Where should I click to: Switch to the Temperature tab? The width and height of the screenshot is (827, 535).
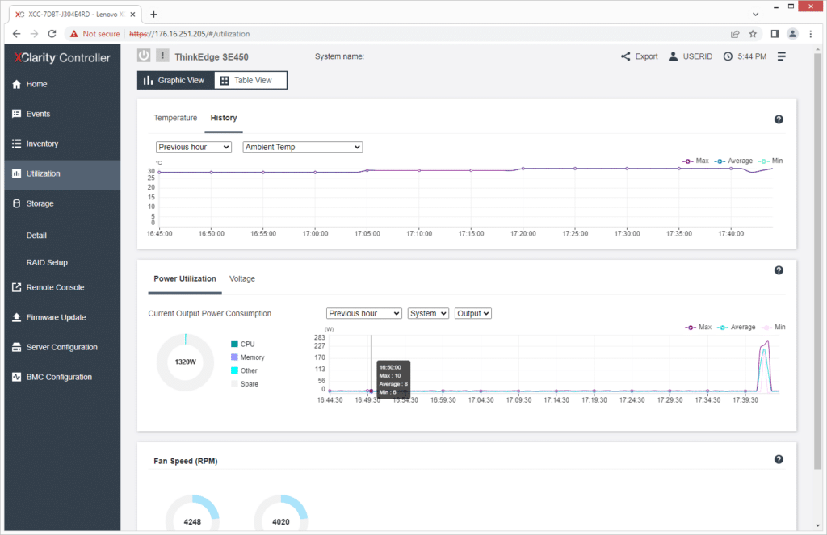175,118
